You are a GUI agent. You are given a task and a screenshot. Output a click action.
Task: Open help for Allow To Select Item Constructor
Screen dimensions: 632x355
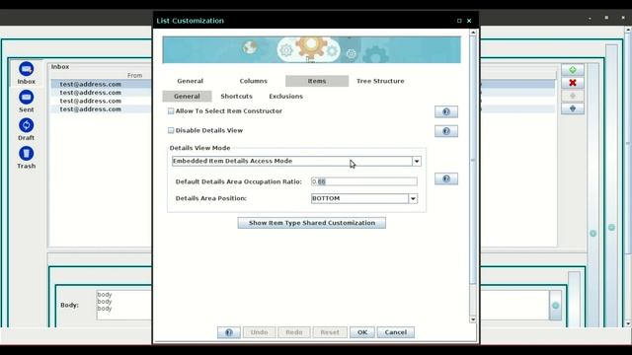pos(446,111)
